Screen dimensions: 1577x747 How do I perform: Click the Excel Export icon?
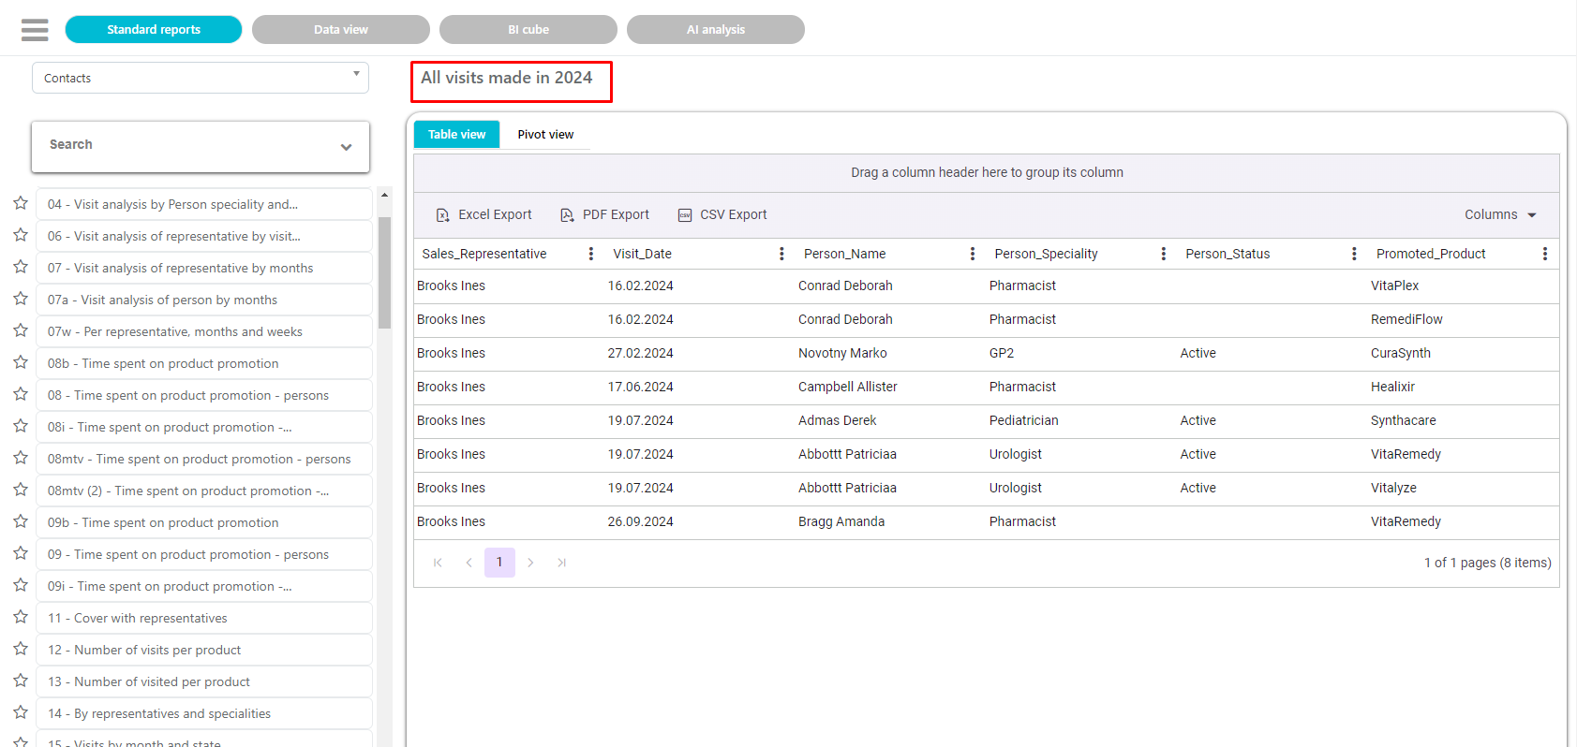442,215
